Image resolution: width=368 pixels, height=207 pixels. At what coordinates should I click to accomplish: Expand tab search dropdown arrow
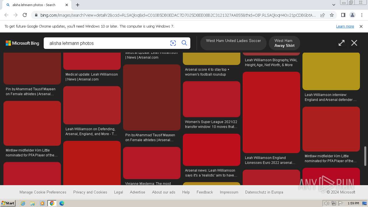[333, 5]
